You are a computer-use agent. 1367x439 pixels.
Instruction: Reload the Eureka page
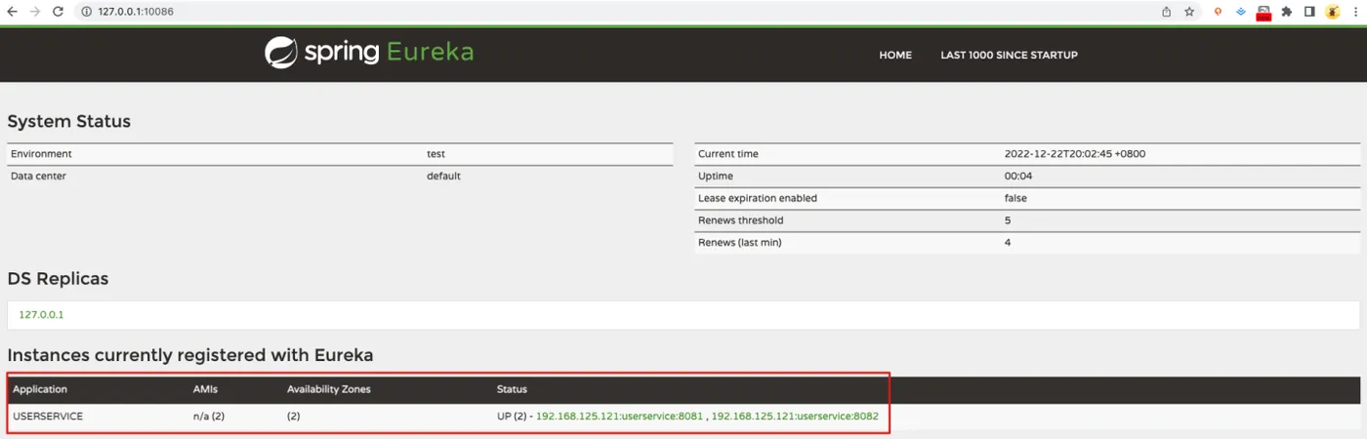tap(59, 12)
